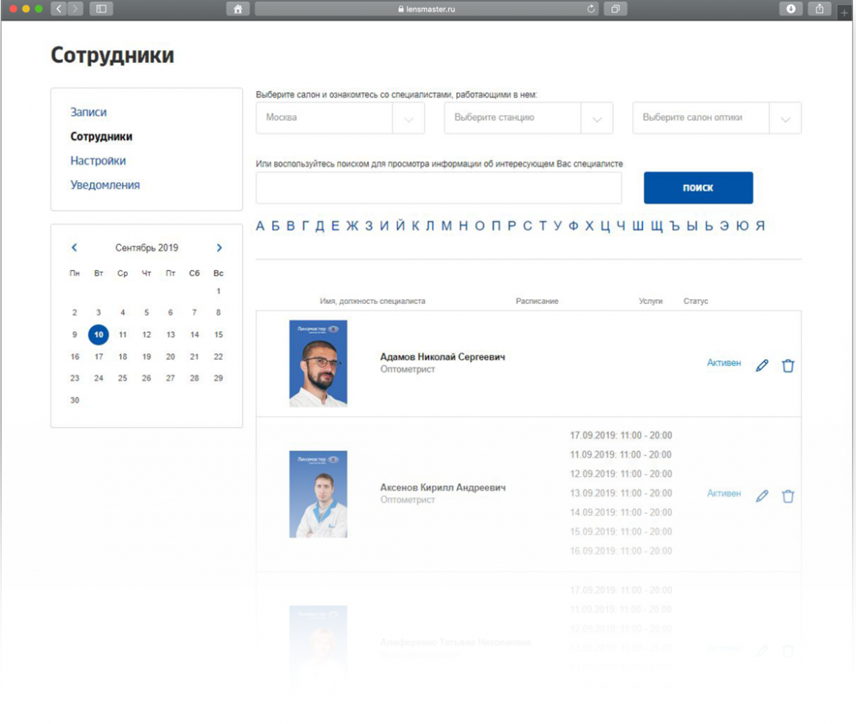
Task: Click Сентябрь 2019 calendar title
Action: tap(146, 248)
